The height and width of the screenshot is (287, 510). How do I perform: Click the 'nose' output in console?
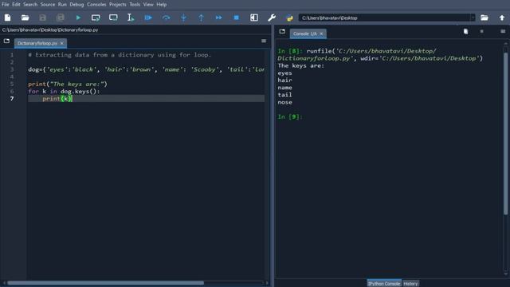(x=285, y=102)
